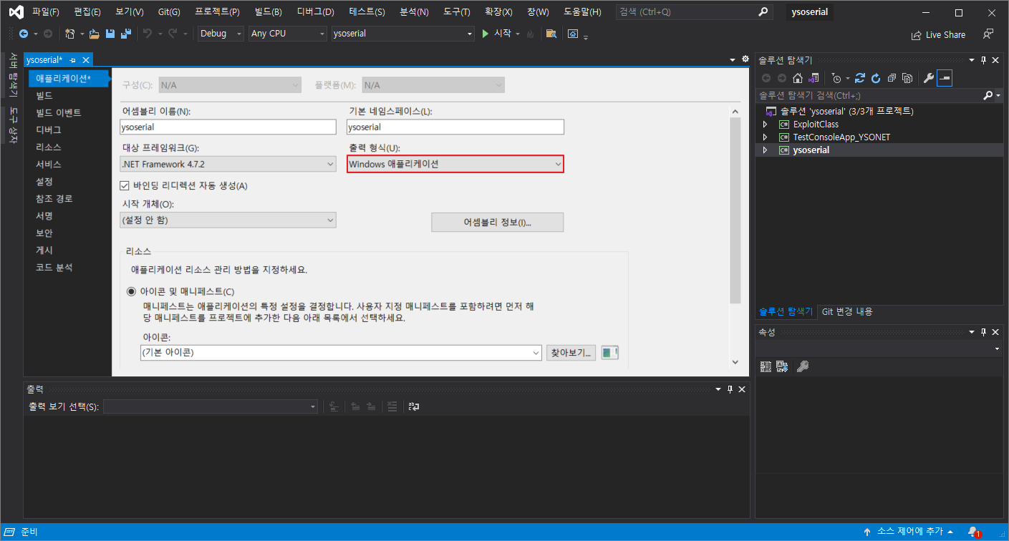Open 시작 개체 (설정 안 함) dropdown
1009x541 pixels.
(228, 220)
